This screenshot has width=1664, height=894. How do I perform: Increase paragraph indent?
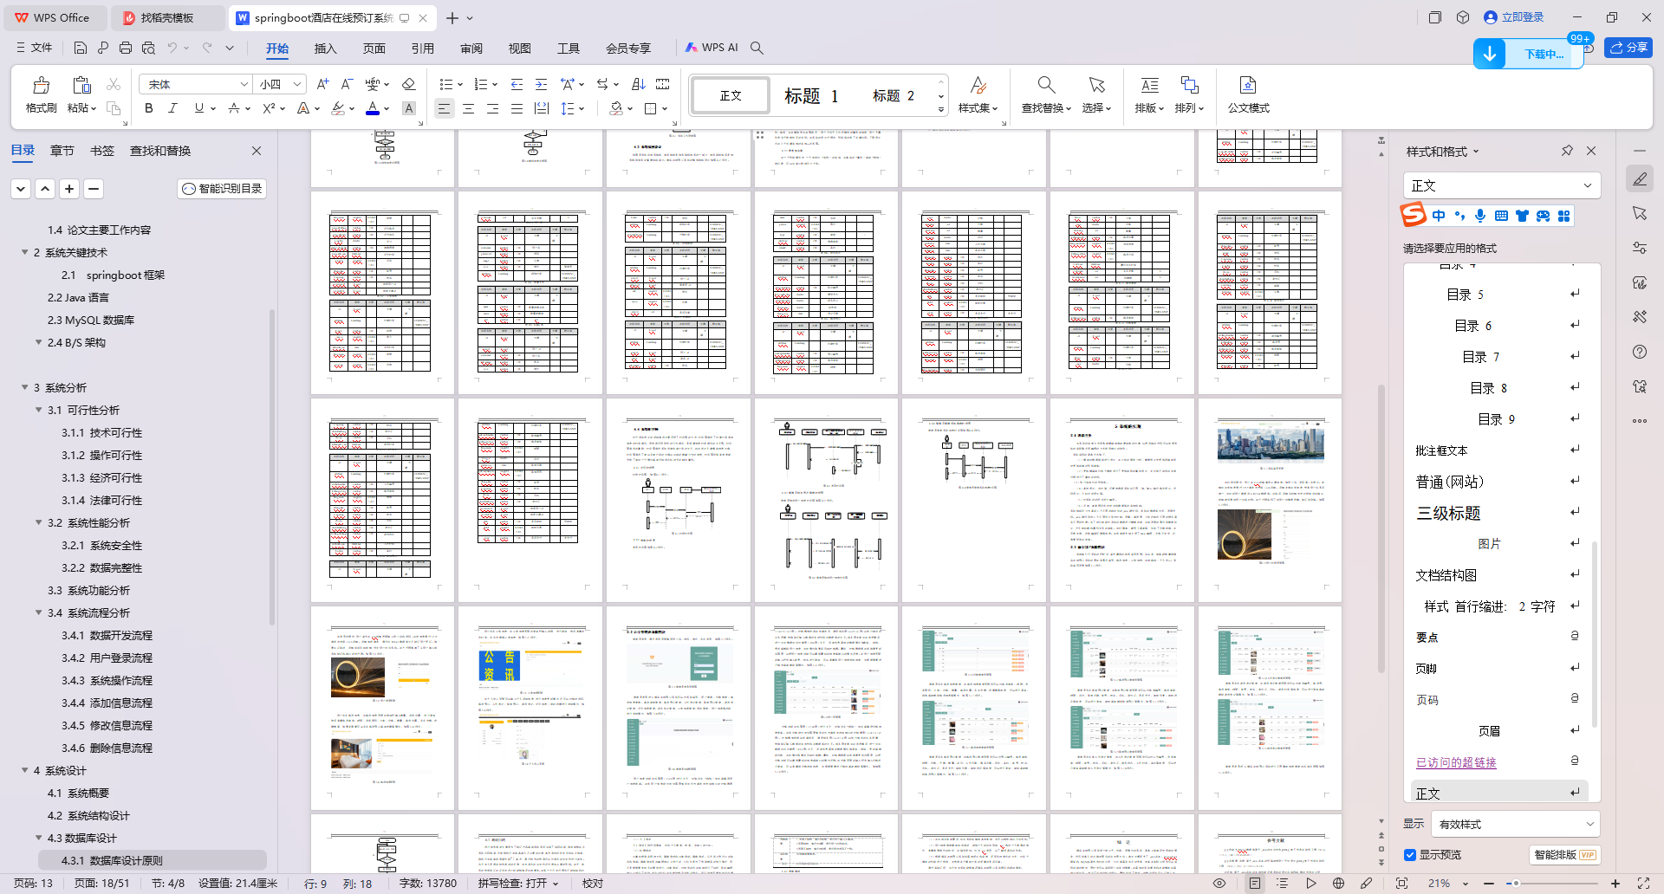[541, 84]
